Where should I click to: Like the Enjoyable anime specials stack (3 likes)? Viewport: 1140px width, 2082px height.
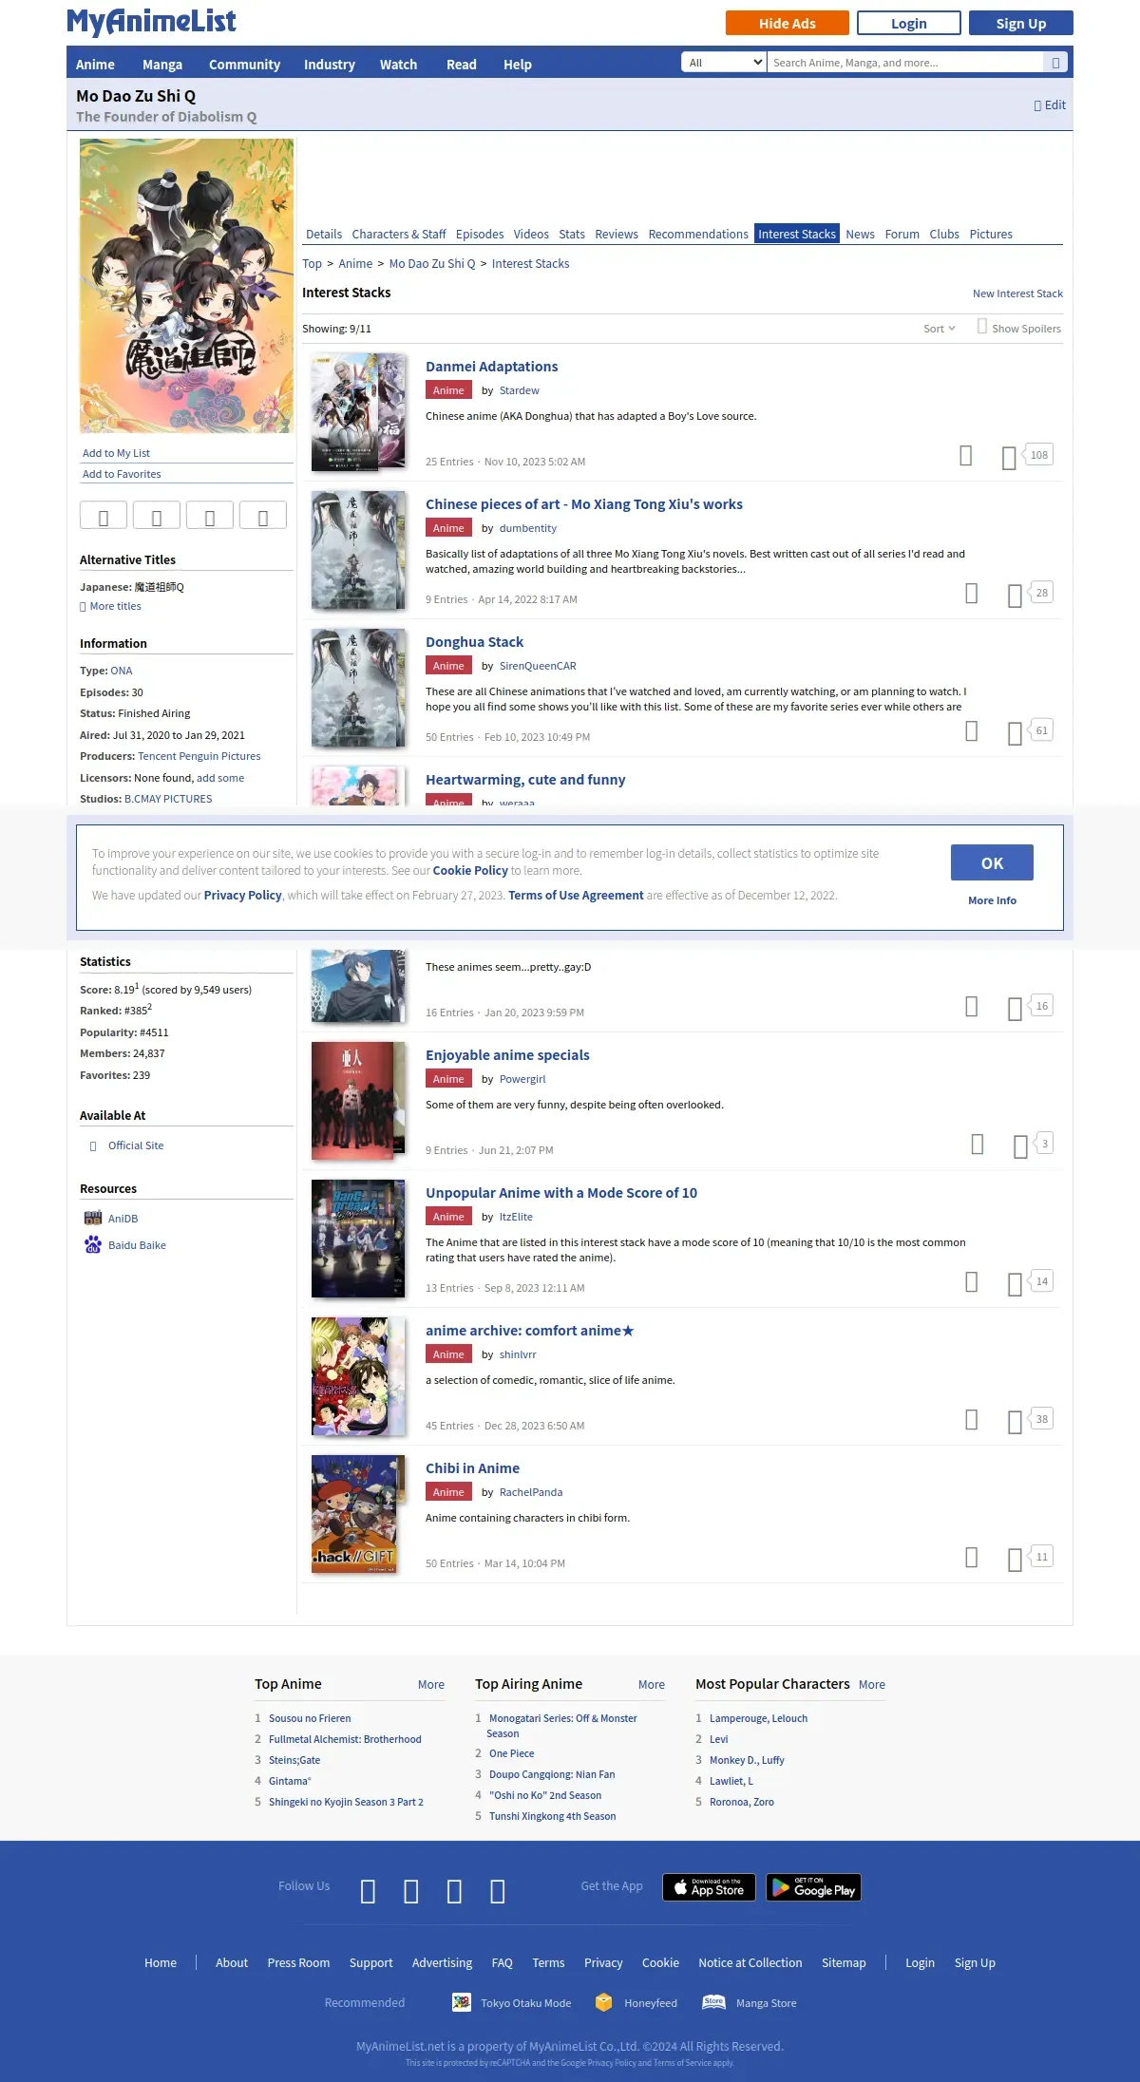tap(1020, 1146)
